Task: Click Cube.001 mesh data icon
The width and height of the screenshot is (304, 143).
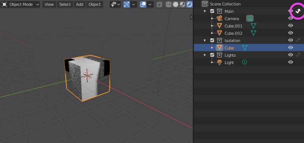Action: tap(253, 25)
